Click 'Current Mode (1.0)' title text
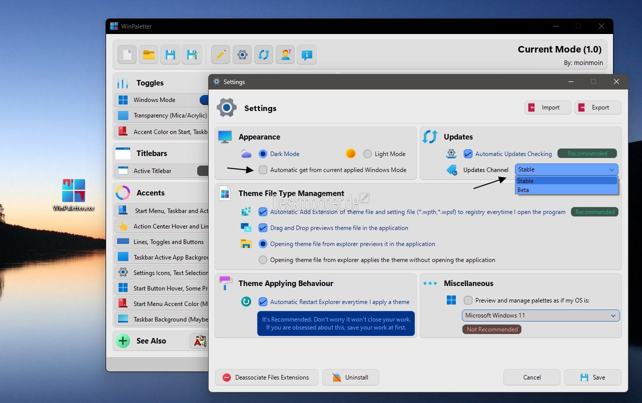Screen dimensions: 642x403 [x=559, y=49]
